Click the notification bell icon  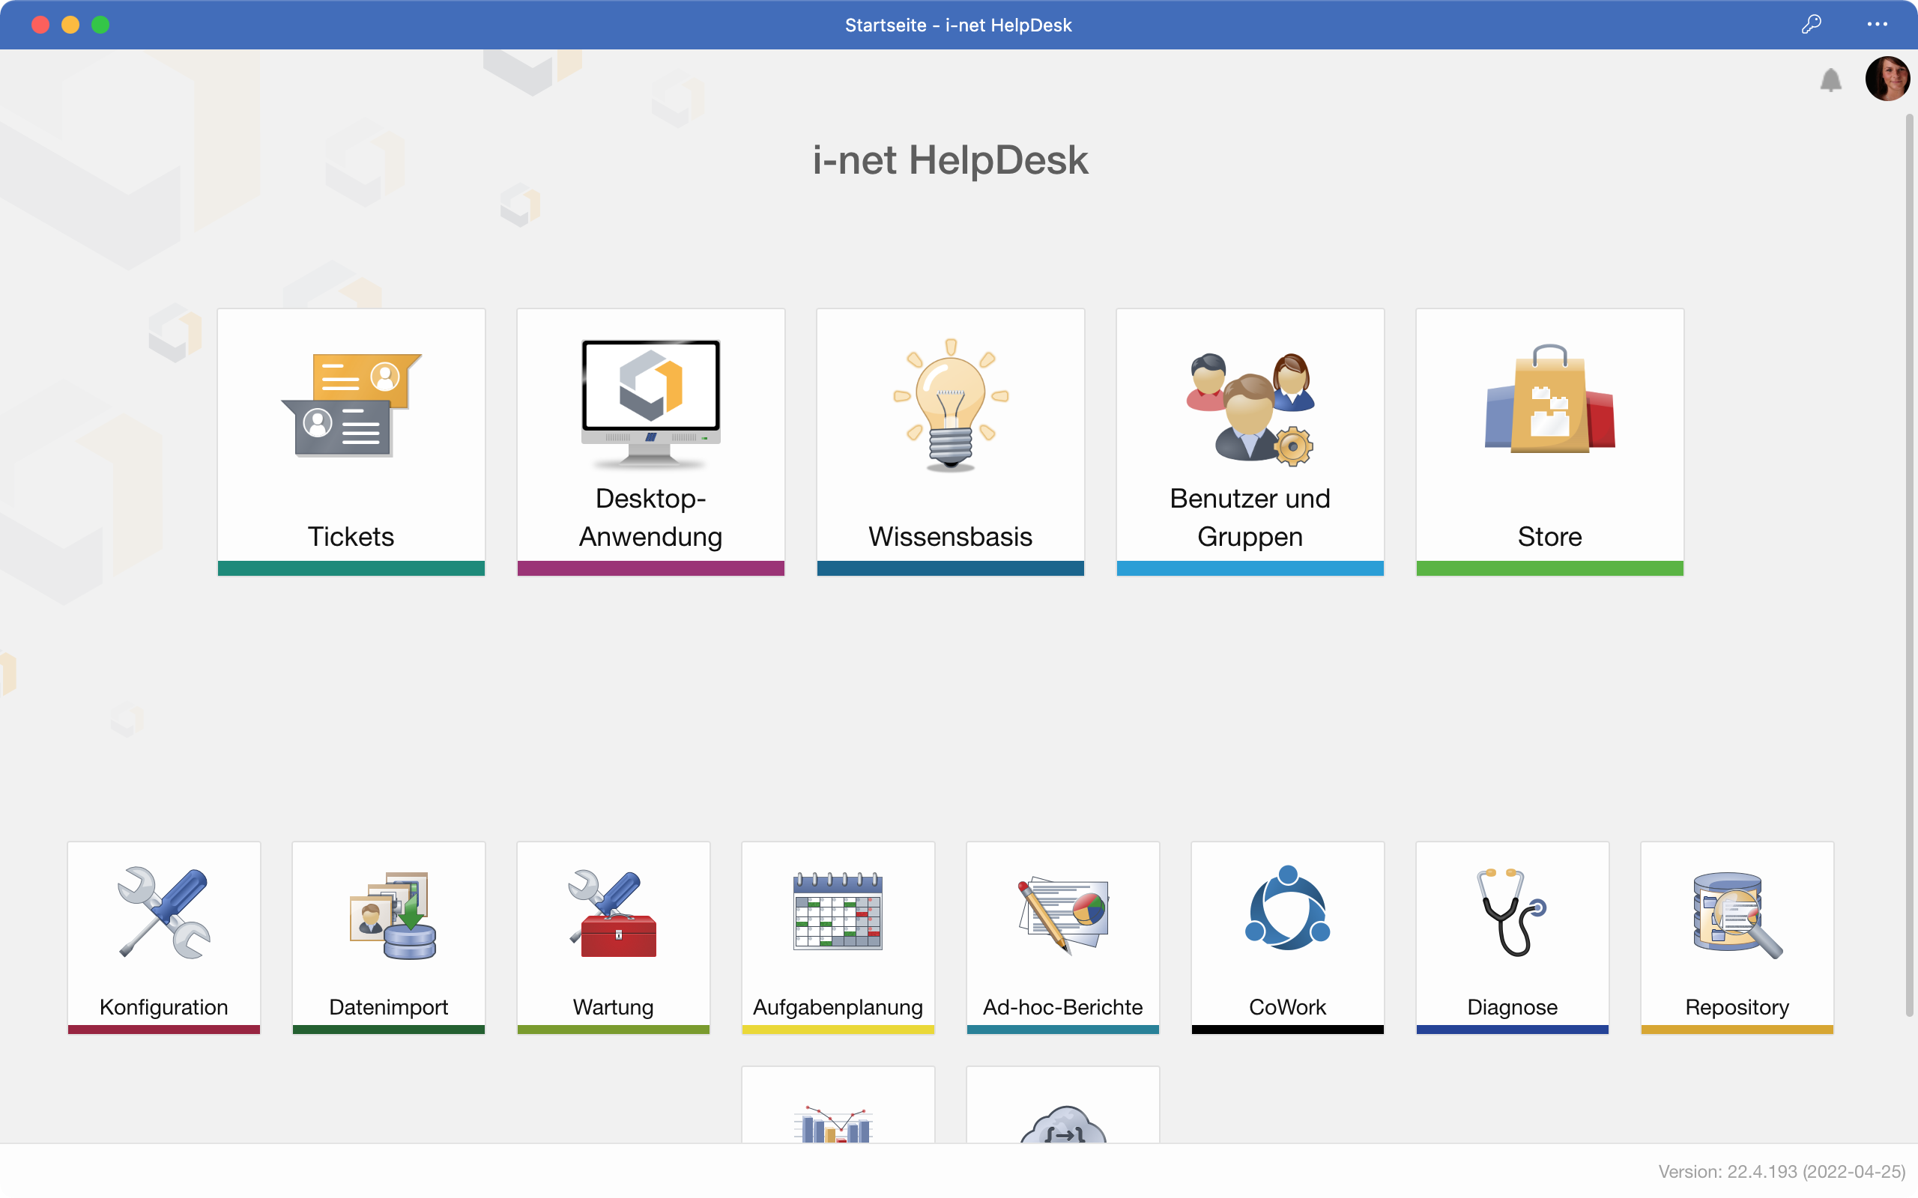click(1830, 80)
